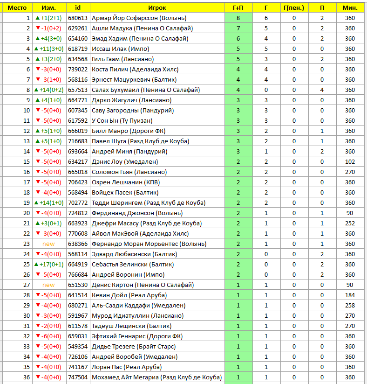Click id cell '657513'
Viewport: 367px width, 384px height.
(x=78, y=90)
